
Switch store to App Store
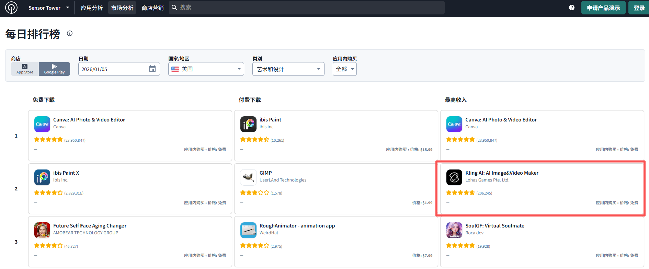click(x=25, y=69)
